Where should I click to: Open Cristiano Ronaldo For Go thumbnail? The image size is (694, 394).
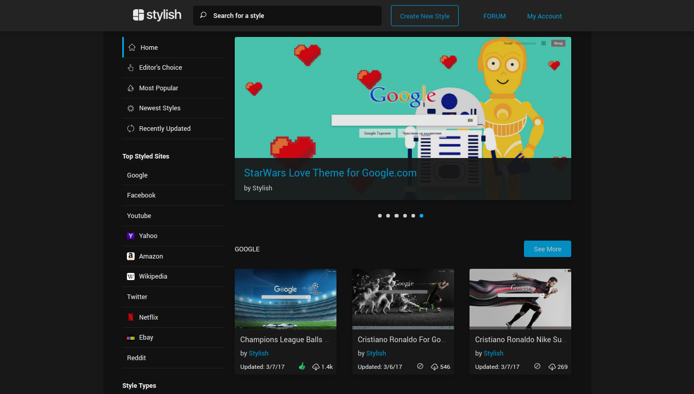click(403, 299)
